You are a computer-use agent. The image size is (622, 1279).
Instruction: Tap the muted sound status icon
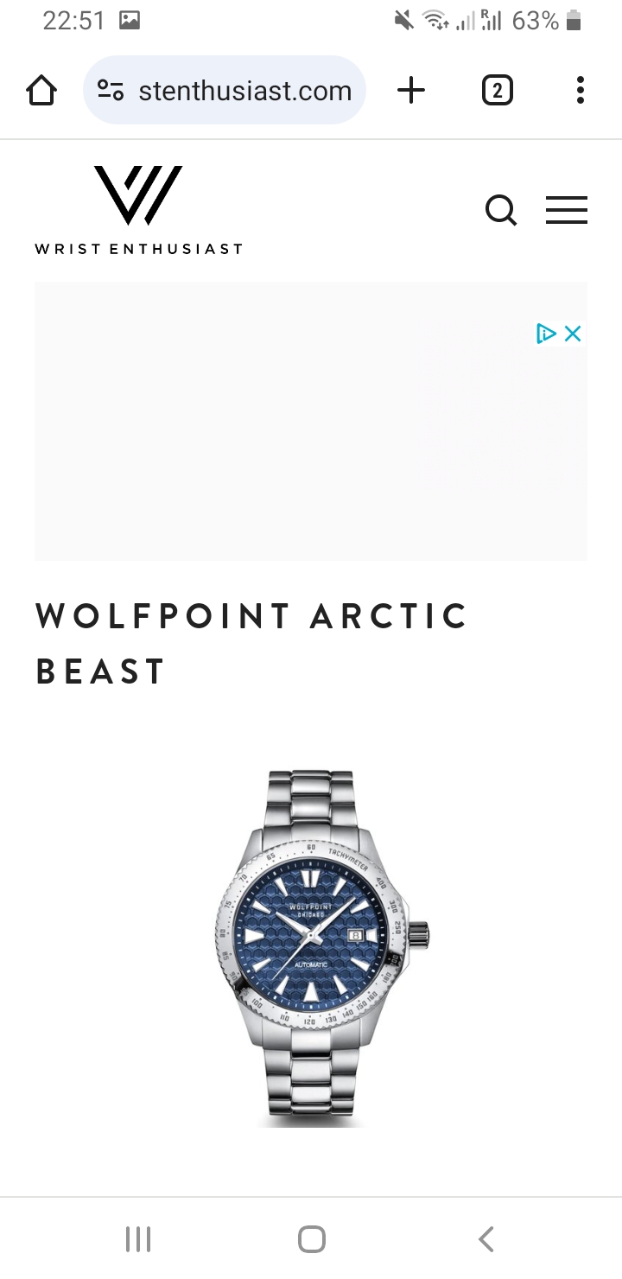pos(403,21)
